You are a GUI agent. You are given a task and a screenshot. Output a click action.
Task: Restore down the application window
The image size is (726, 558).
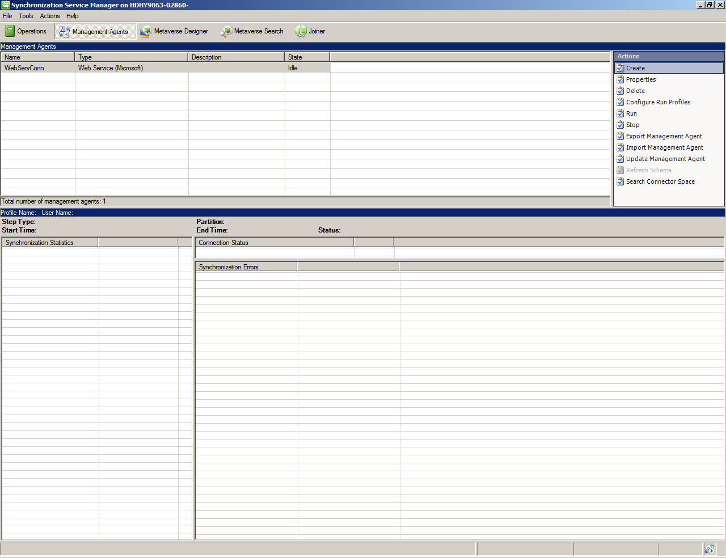pos(710,5)
